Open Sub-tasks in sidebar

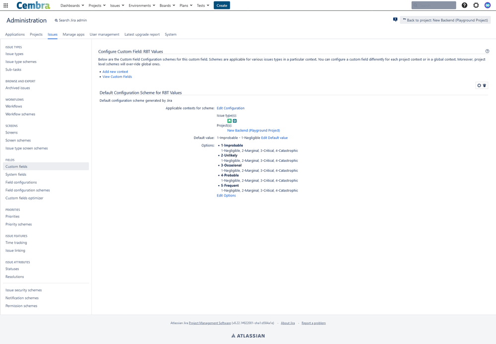13,69
